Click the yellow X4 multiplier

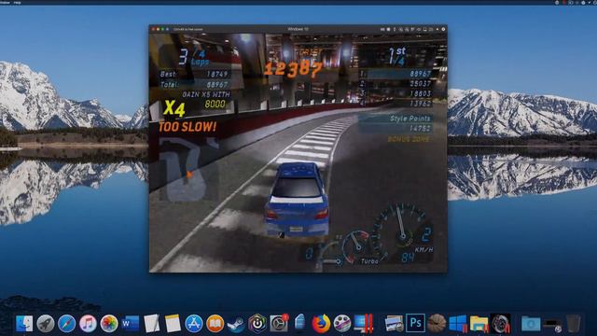[174, 108]
